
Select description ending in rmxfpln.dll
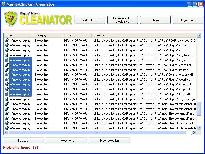142,89
